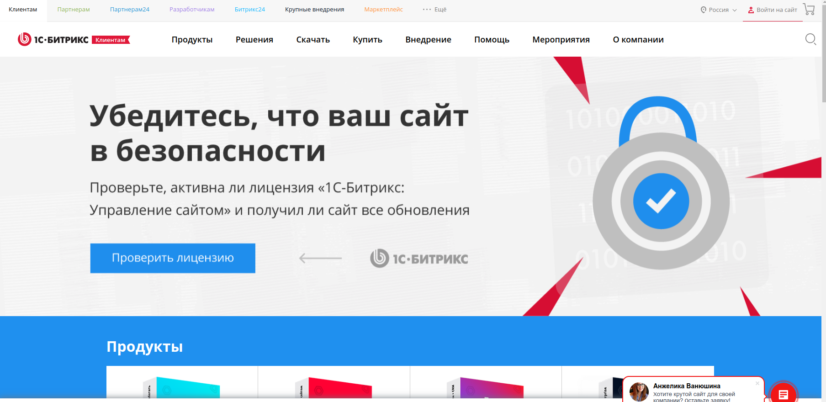Viewport: 826px width, 402px height.
Task: Click chat message text Хотите крутой сайт
Action: coord(694,397)
